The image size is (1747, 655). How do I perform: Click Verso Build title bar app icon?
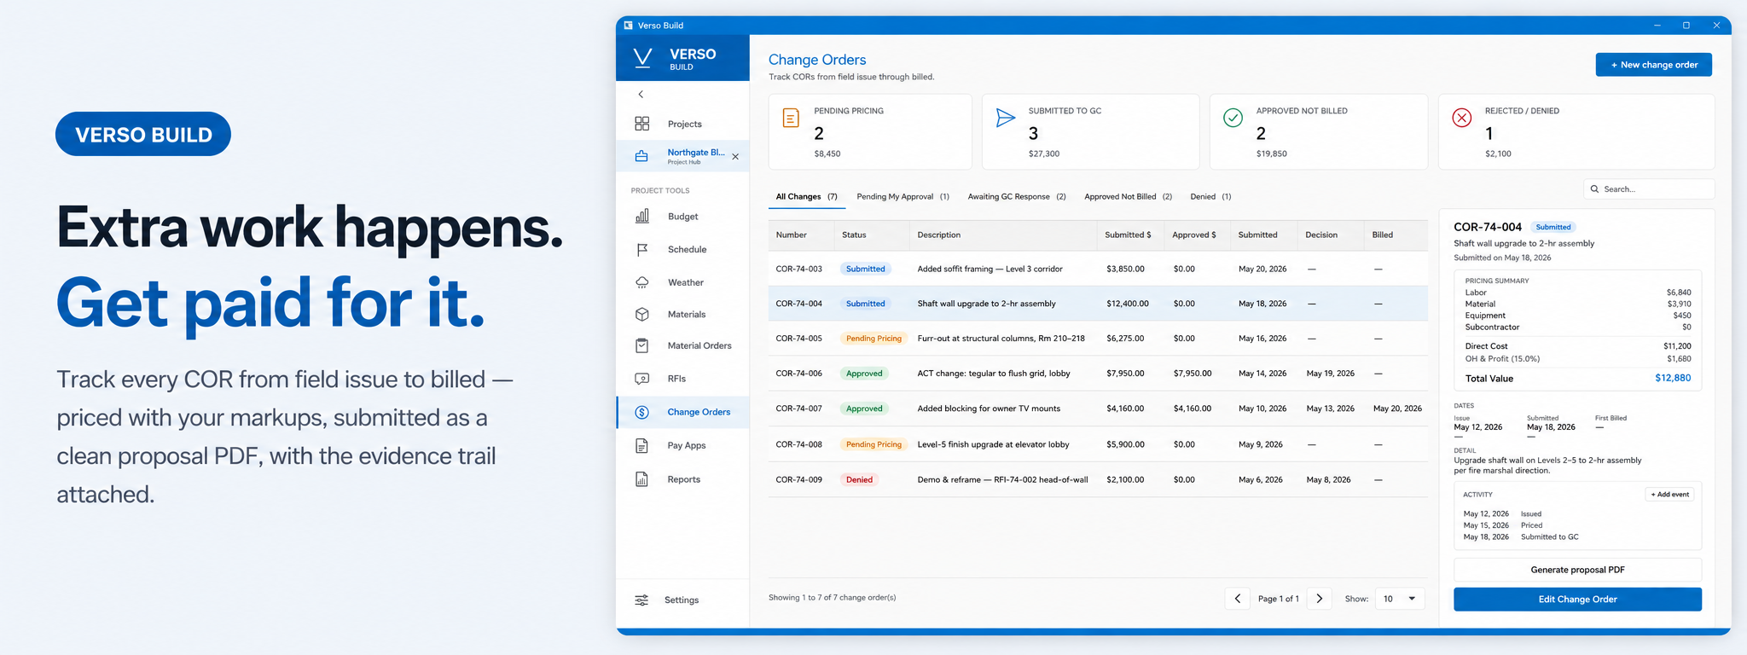click(629, 26)
